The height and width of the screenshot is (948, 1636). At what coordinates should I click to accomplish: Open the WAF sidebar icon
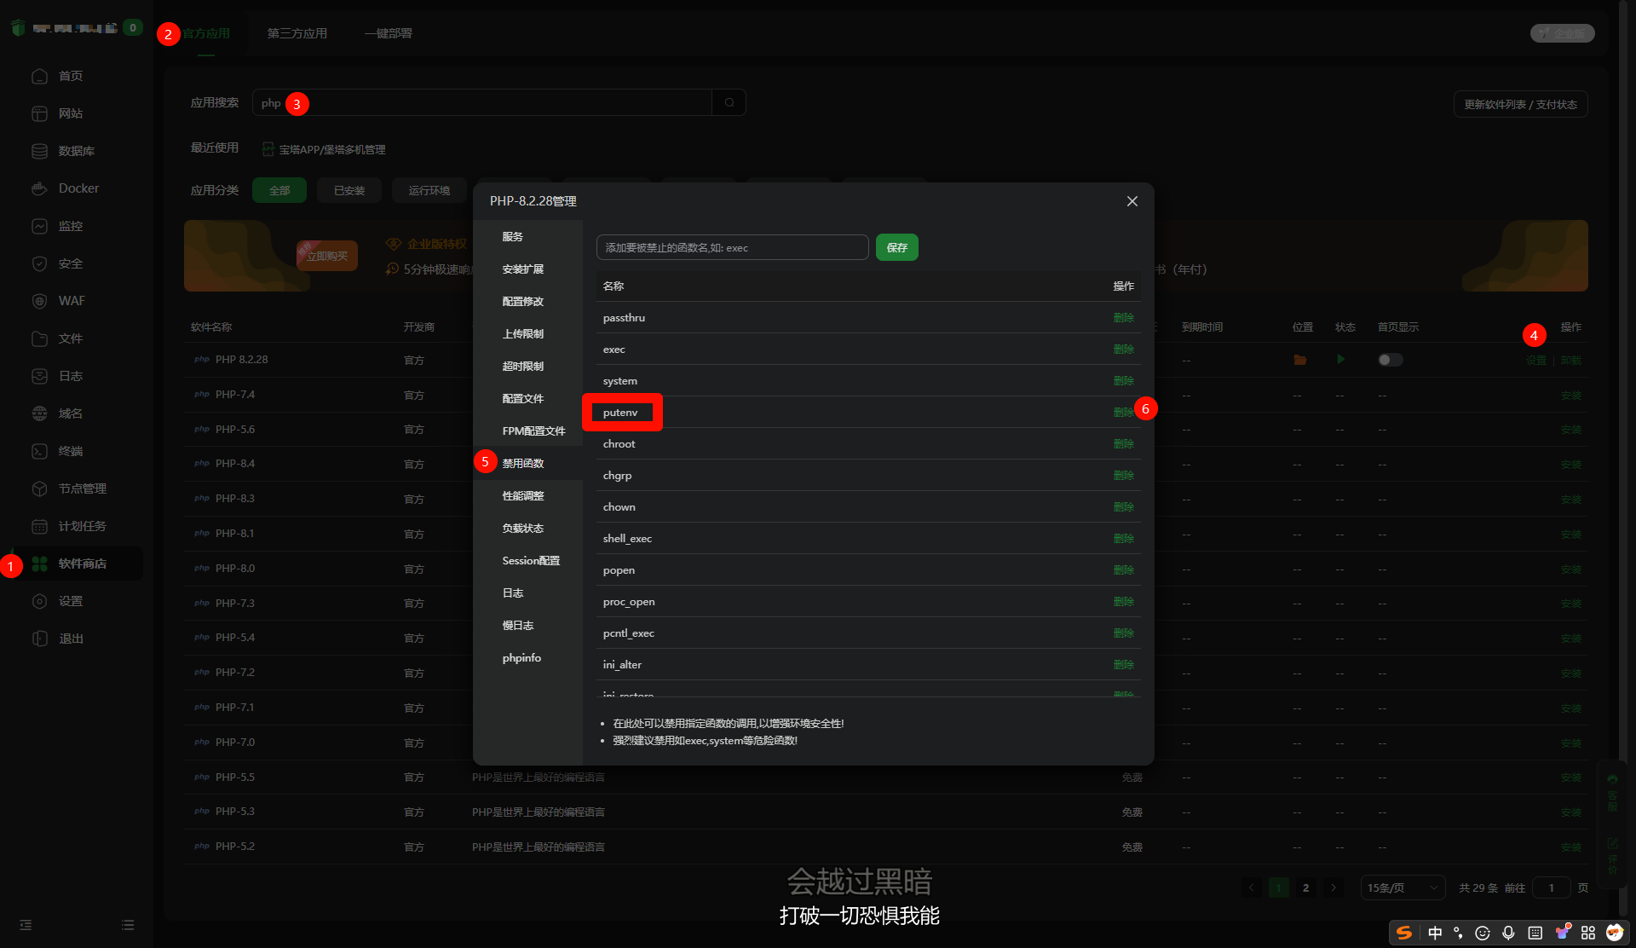point(39,301)
